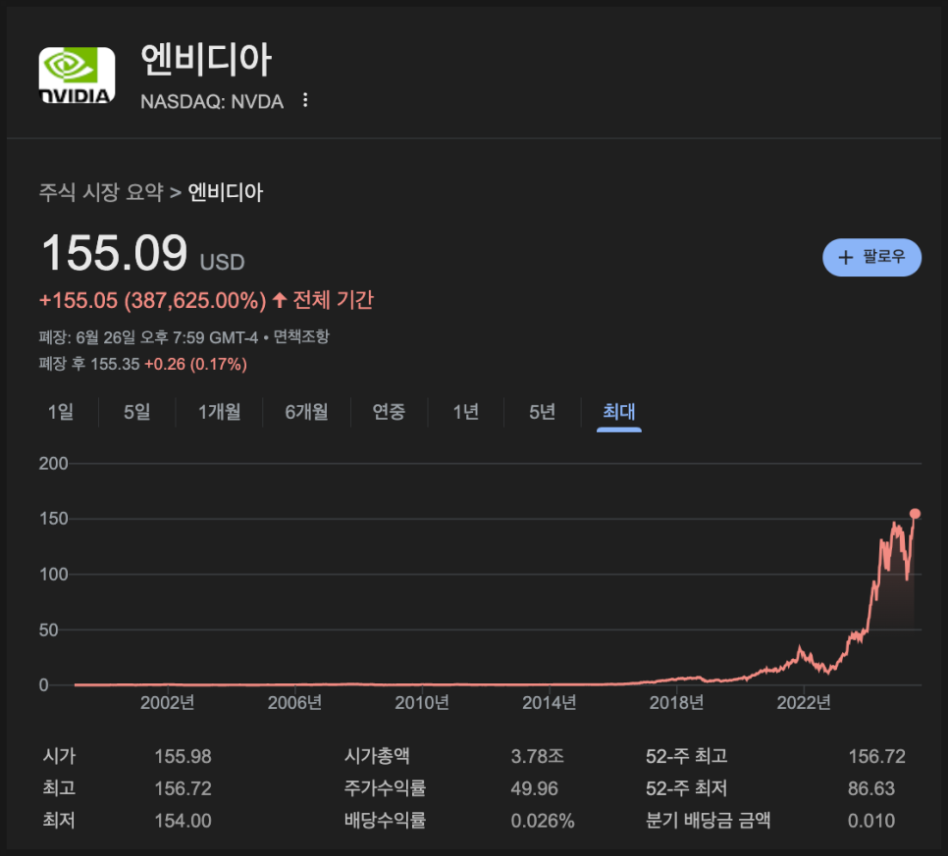Screen dimensions: 948x856
Task: Click the NVIDIA logo thumbnail
Action: pyautogui.click(x=77, y=76)
